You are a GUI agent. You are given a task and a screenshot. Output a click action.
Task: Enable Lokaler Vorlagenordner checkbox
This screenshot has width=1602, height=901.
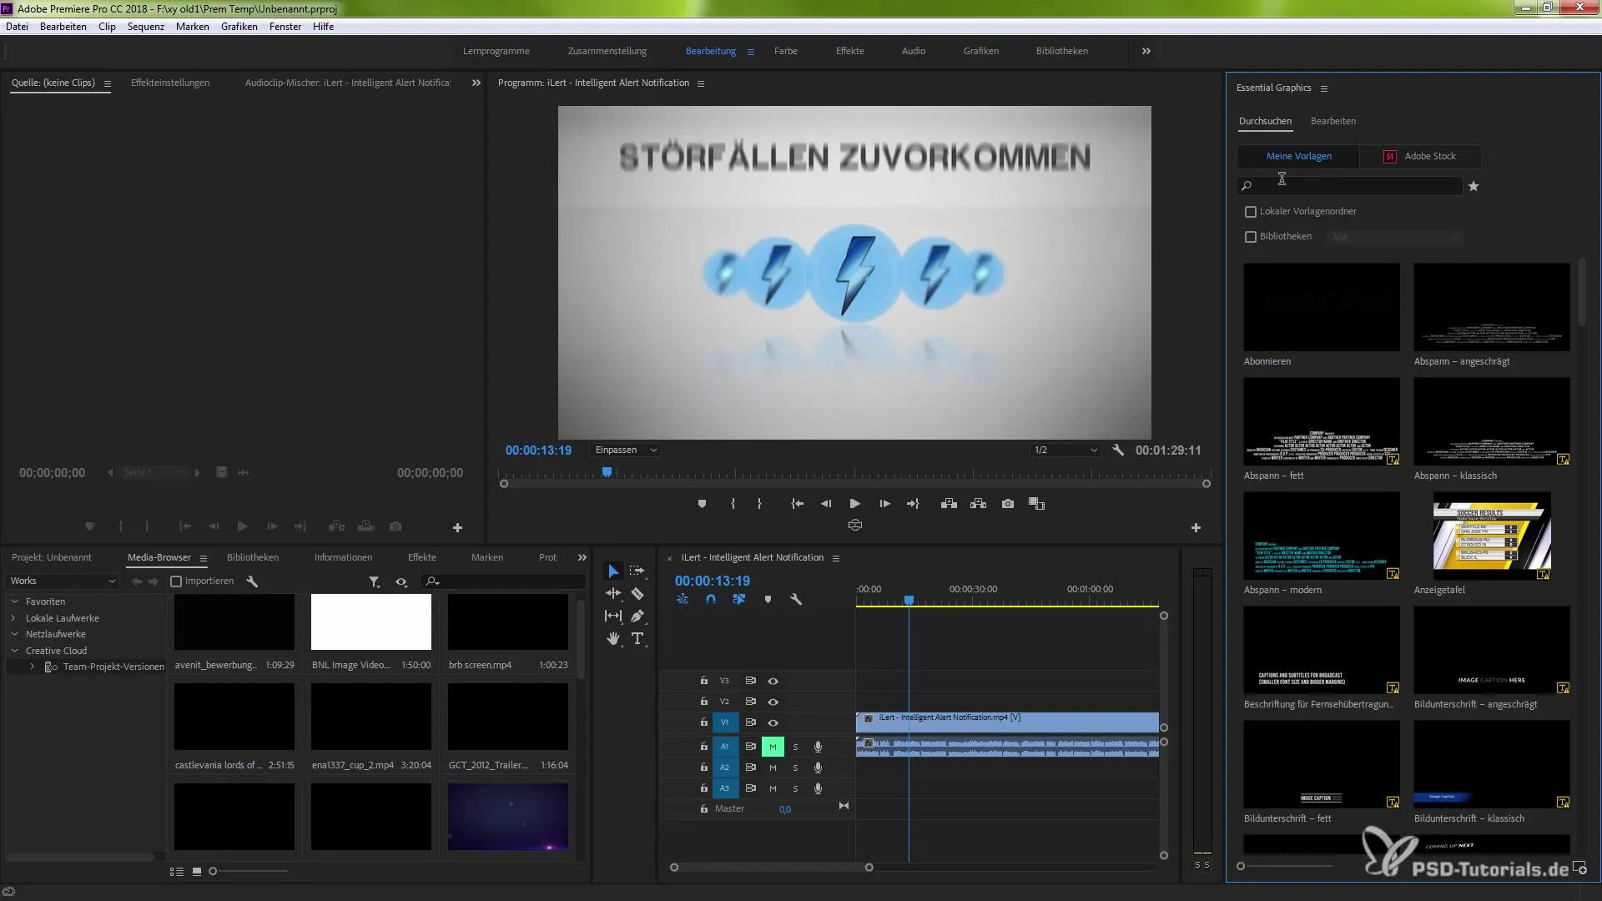[1251, 212]
